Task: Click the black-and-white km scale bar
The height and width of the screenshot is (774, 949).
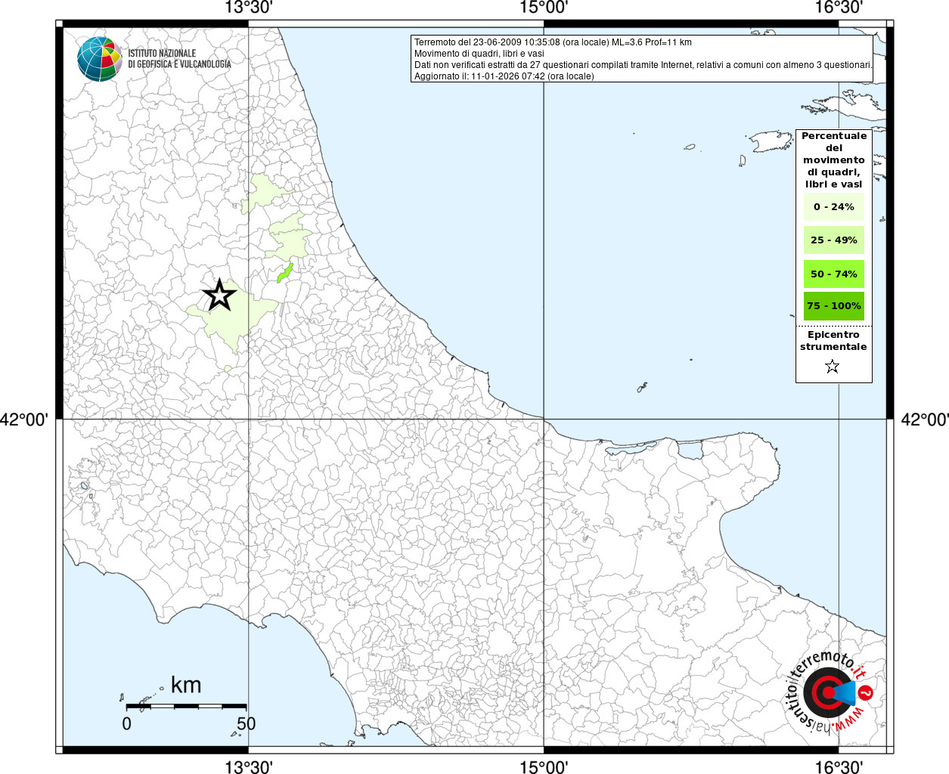Action: (x=186, y=706)
